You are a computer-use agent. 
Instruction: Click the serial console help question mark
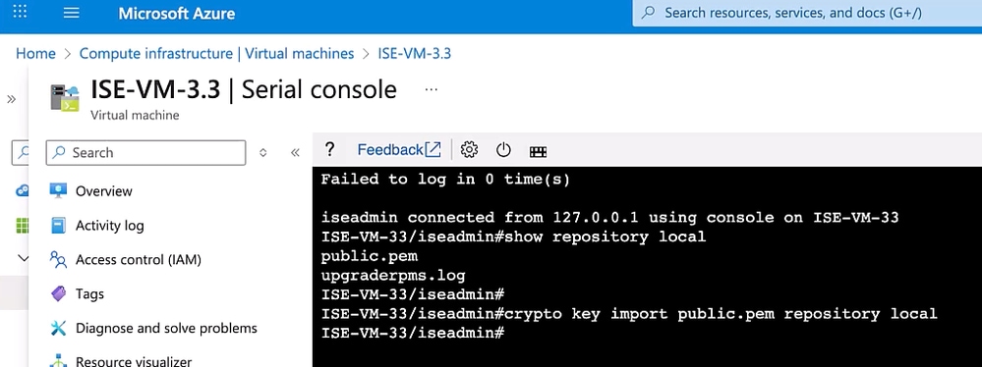[330, 149]
